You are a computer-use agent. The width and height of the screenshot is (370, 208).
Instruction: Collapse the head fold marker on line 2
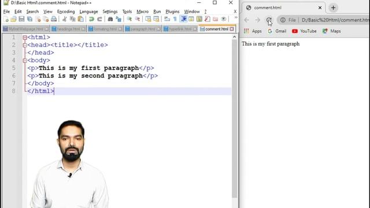25,45
